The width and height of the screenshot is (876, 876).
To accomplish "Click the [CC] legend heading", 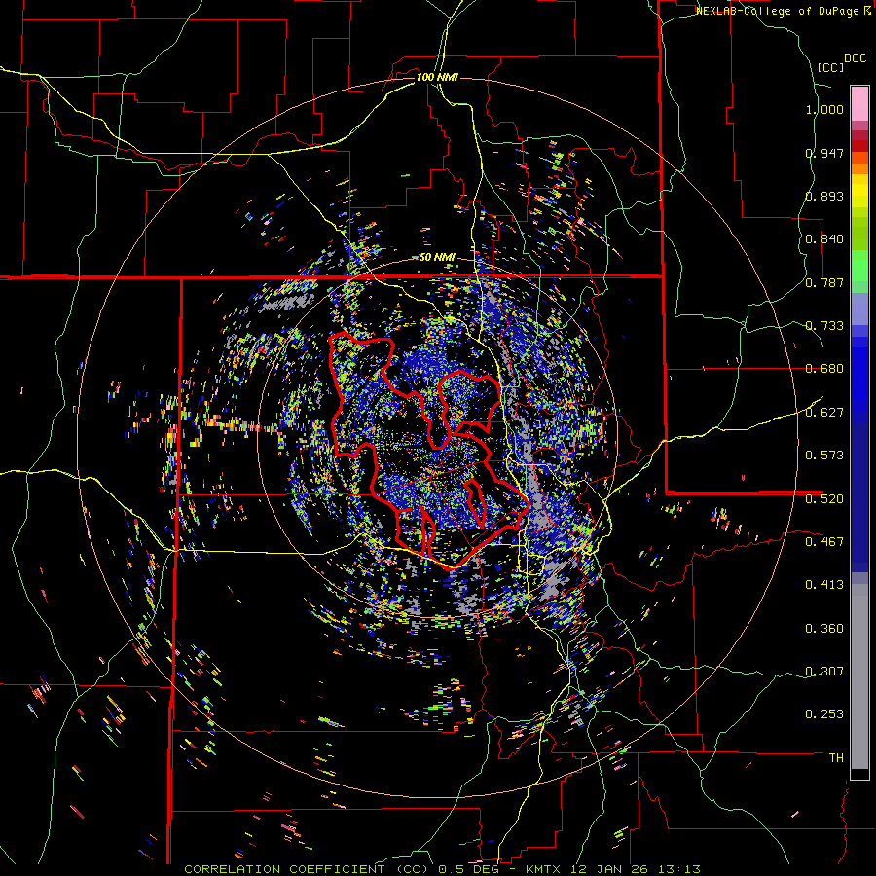I will (830, 67).
